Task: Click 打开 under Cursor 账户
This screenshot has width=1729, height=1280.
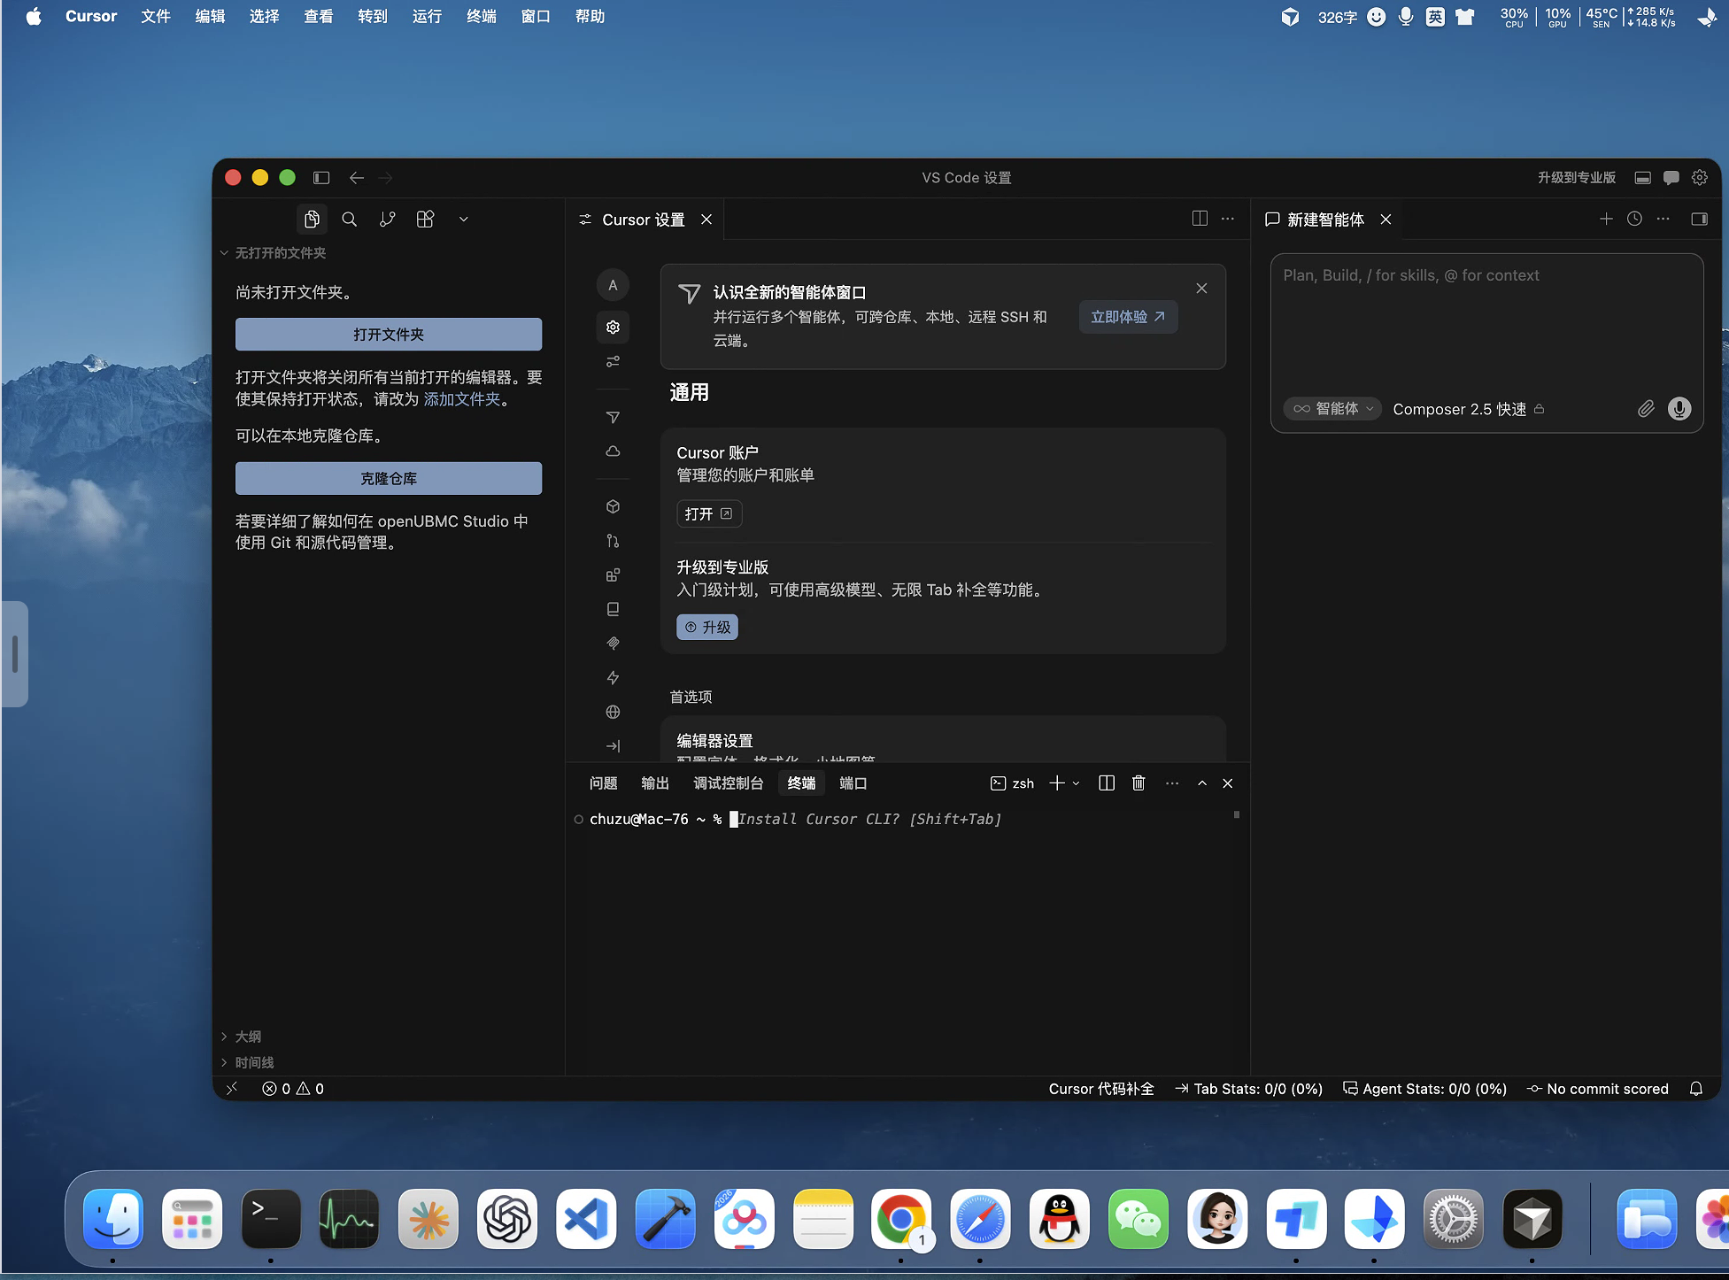Action: [709, 514]
